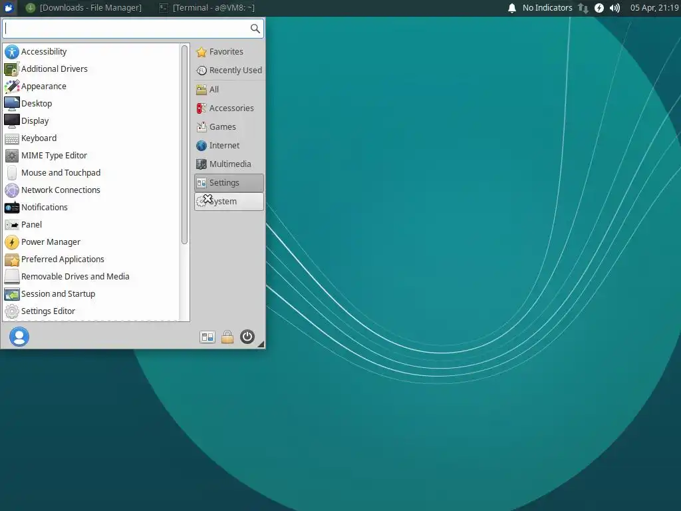Click the power manager tray icon
The image size is (681, 511).
click(599, 8)
